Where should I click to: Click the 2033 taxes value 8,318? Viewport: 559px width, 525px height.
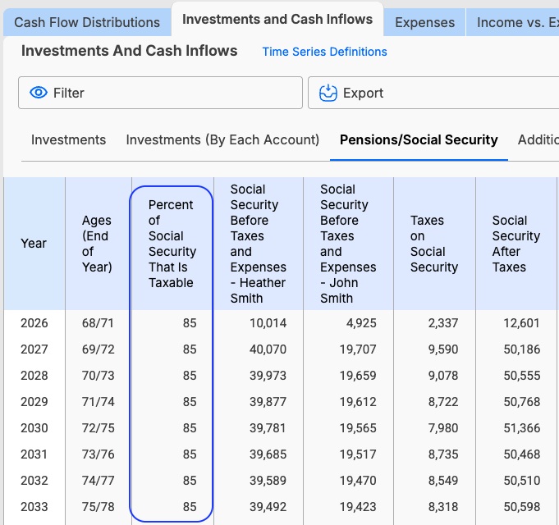pyautogui.click(x=442, y=507)
